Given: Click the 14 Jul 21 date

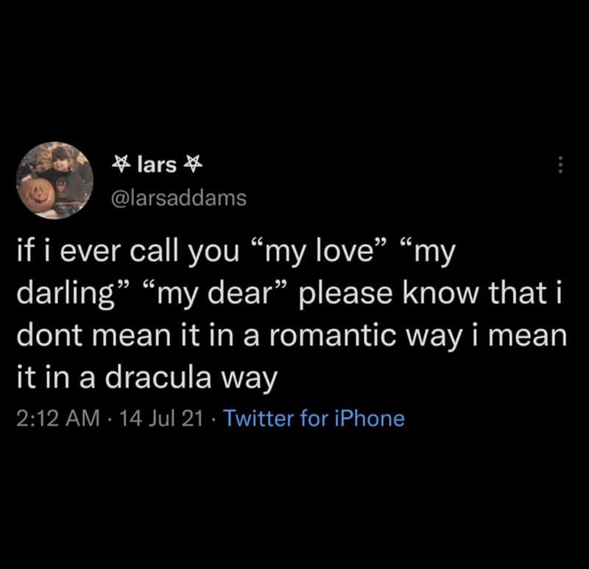Looking at the screenshot, I should pyautogui.click(x=159, y=419).
